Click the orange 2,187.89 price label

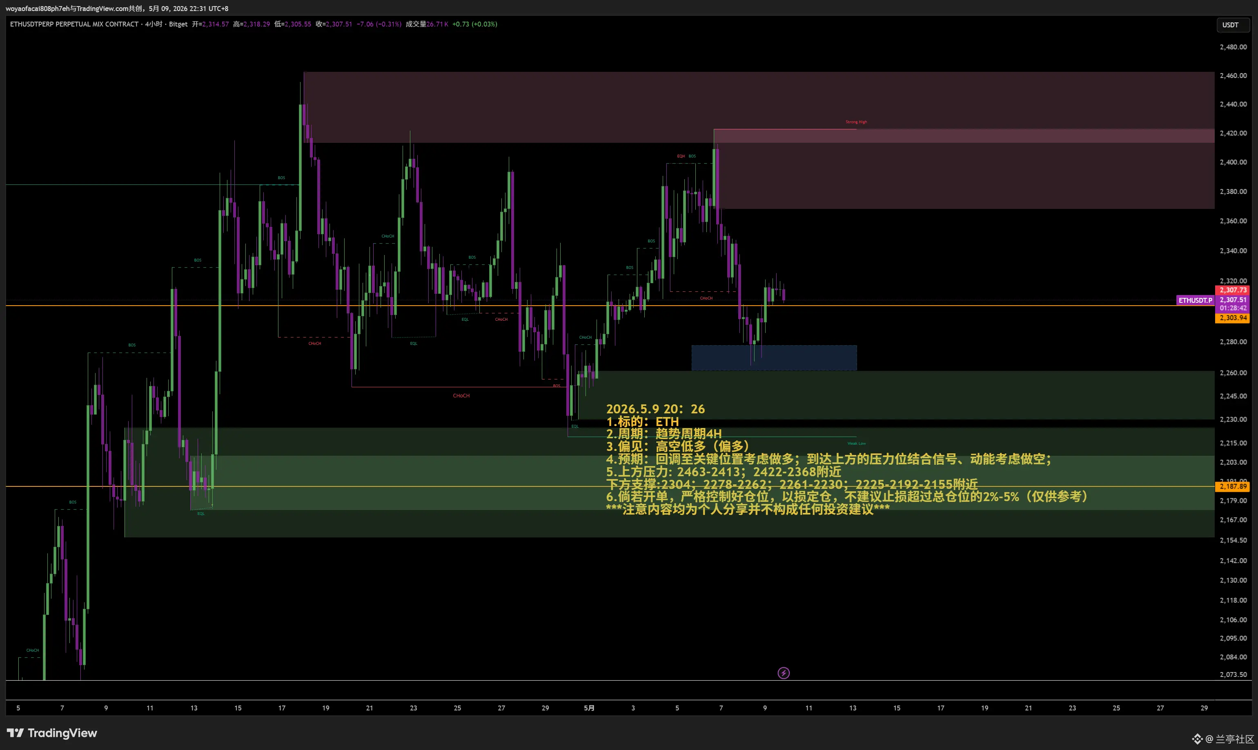[1233, 486]
